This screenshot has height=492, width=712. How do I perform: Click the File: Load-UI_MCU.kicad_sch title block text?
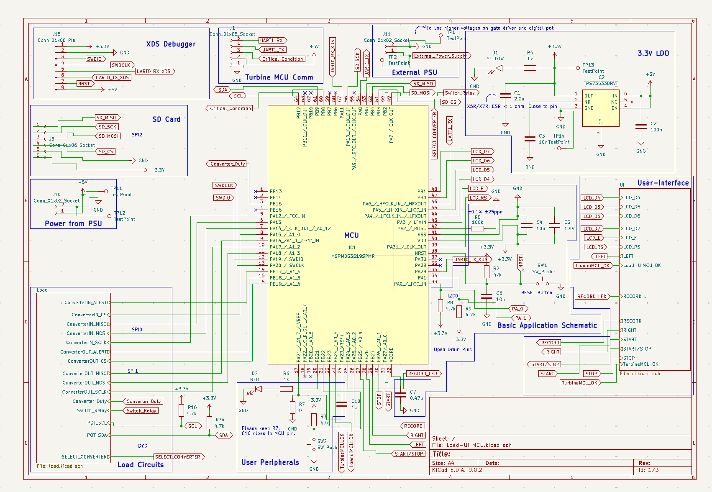pos(472,445)
